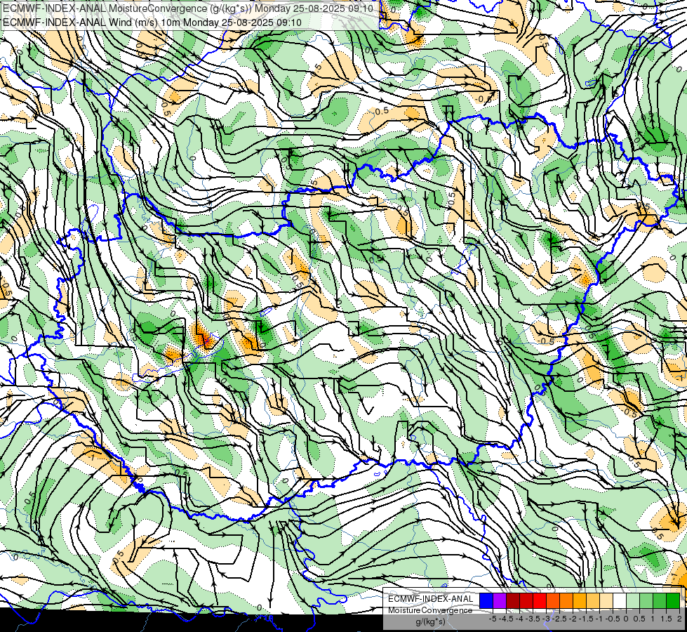Click pale peach swatch between -1 and -0.5

click(x=606, y=600)
